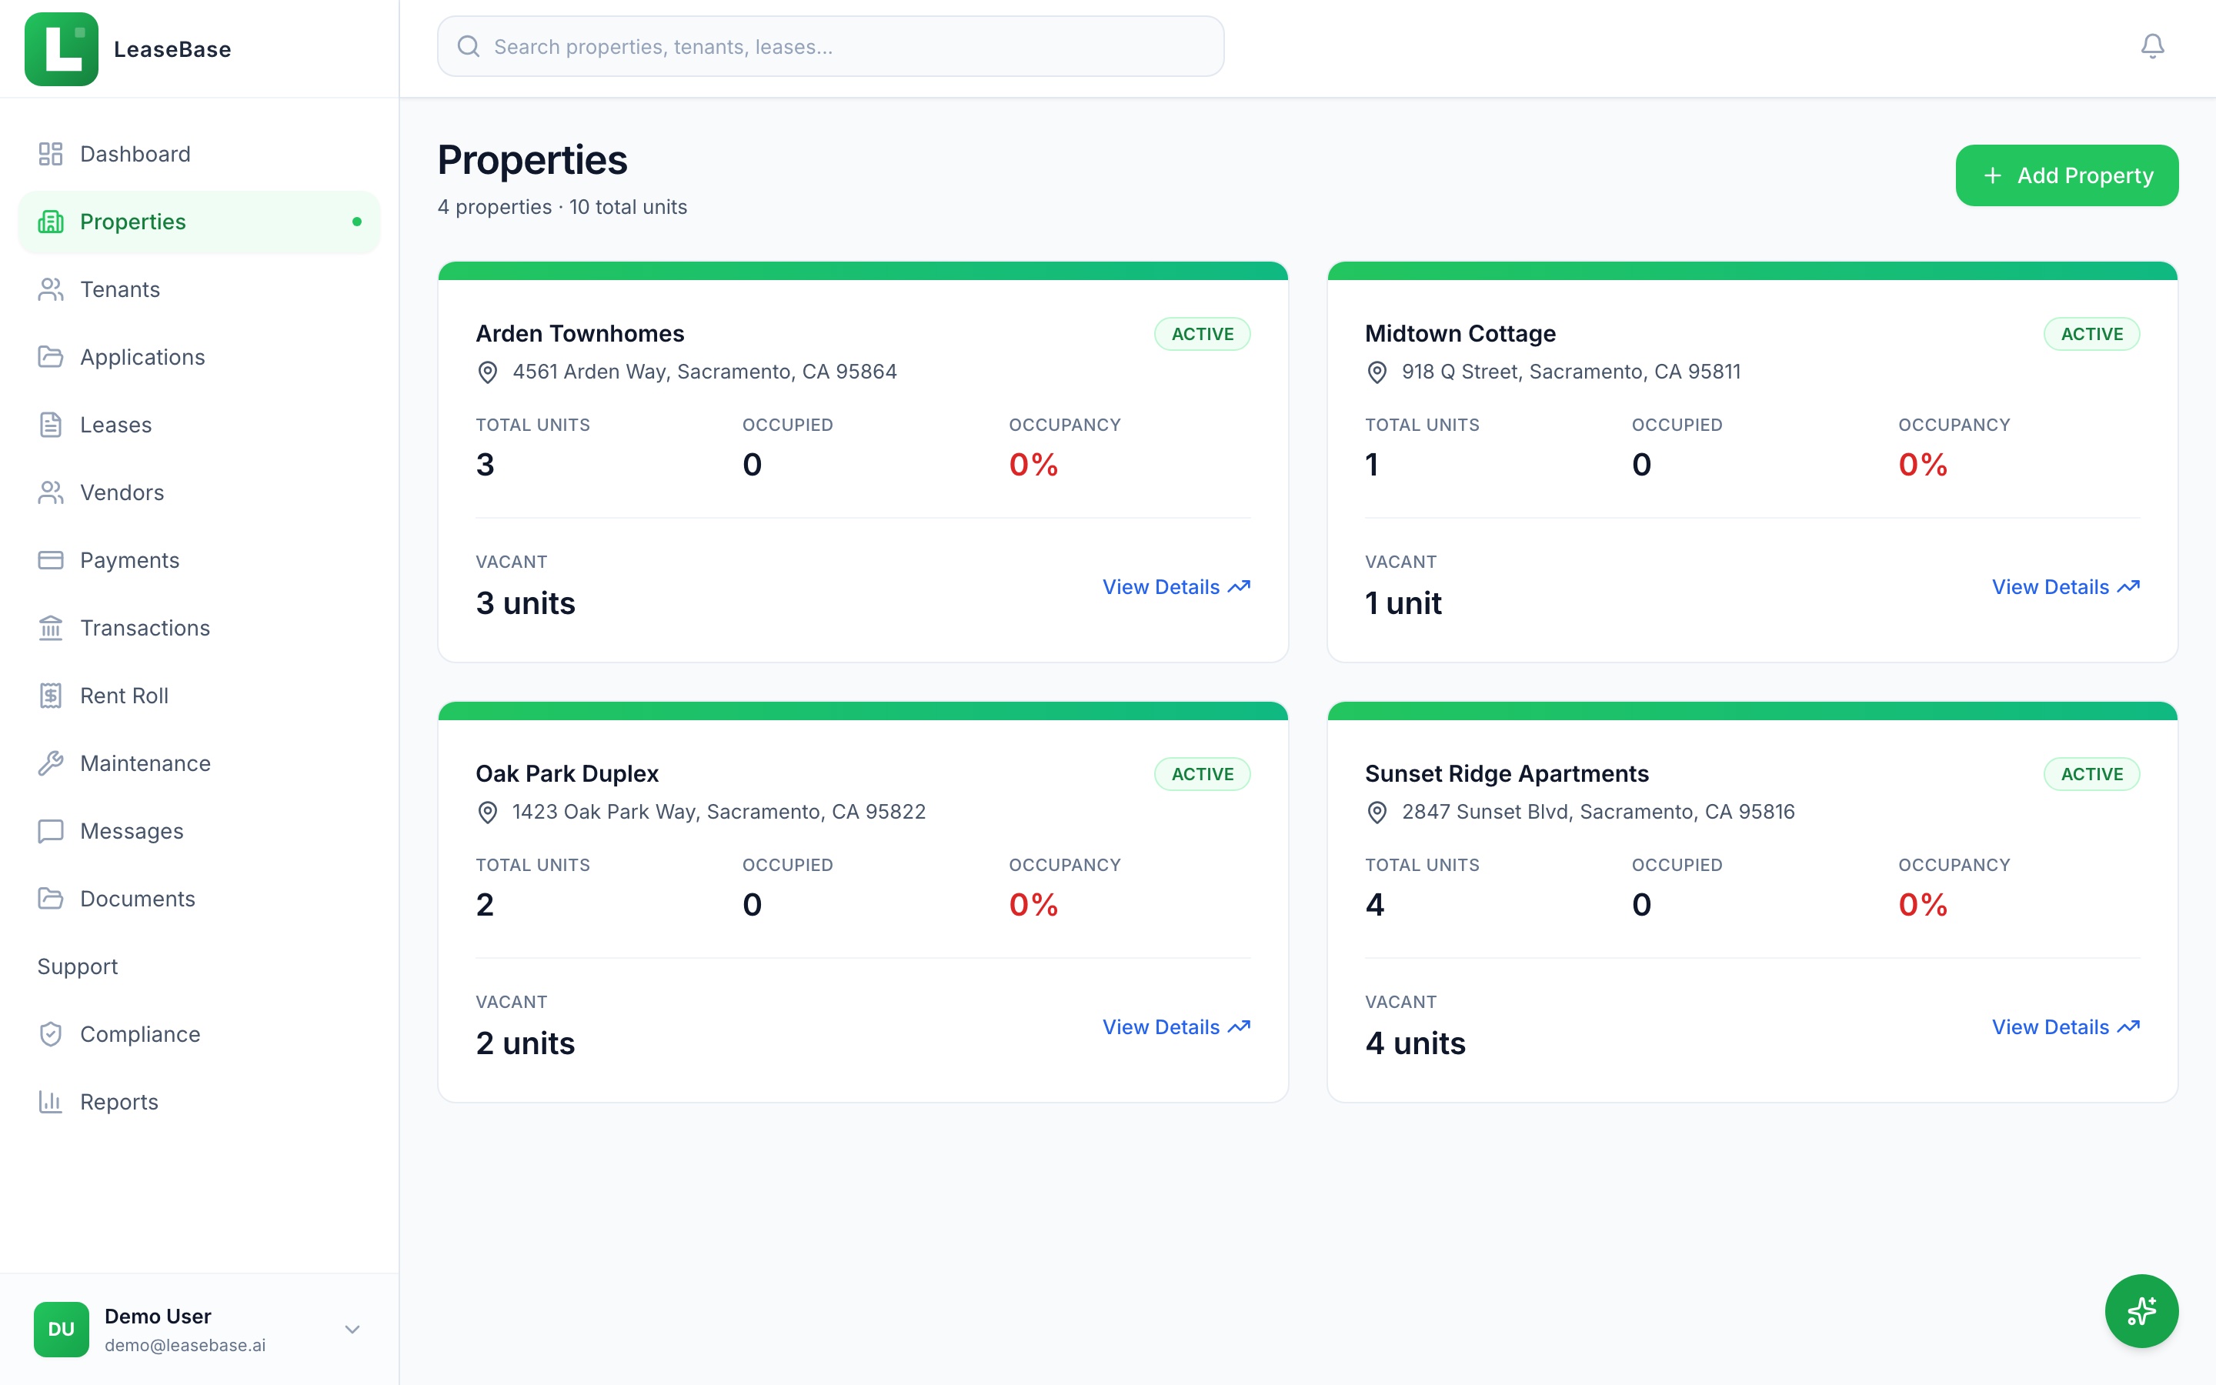Open Rent Roll menu item
Image resolution: width=2216 pixels, height=1385 pixels.
[199, 696]
